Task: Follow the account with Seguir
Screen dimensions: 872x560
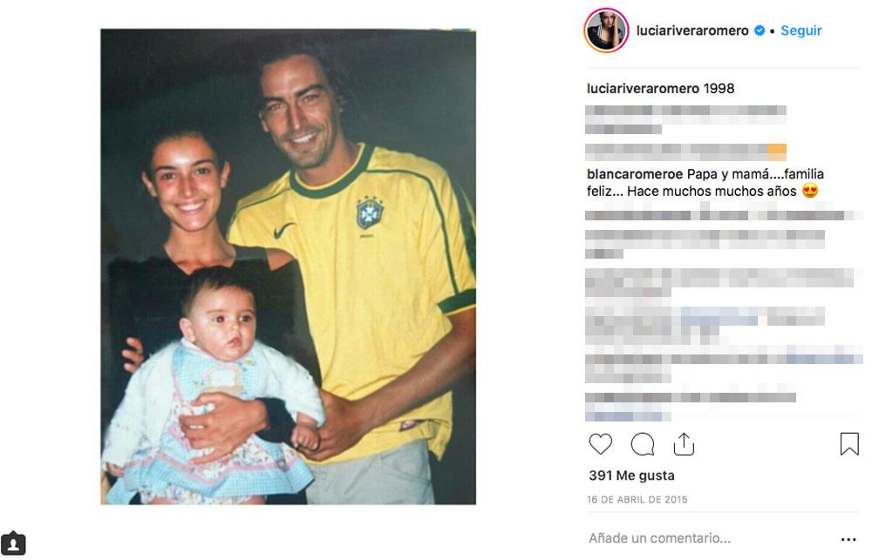Action: pyautogui.click(x=800, y=30)
